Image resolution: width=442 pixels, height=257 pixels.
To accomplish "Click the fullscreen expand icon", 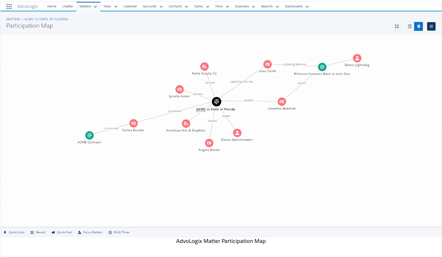I will click(397, 27).
